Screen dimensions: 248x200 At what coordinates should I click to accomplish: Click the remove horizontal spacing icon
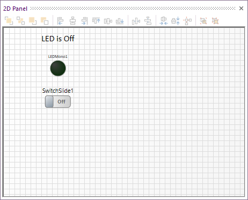click(164, 21)
